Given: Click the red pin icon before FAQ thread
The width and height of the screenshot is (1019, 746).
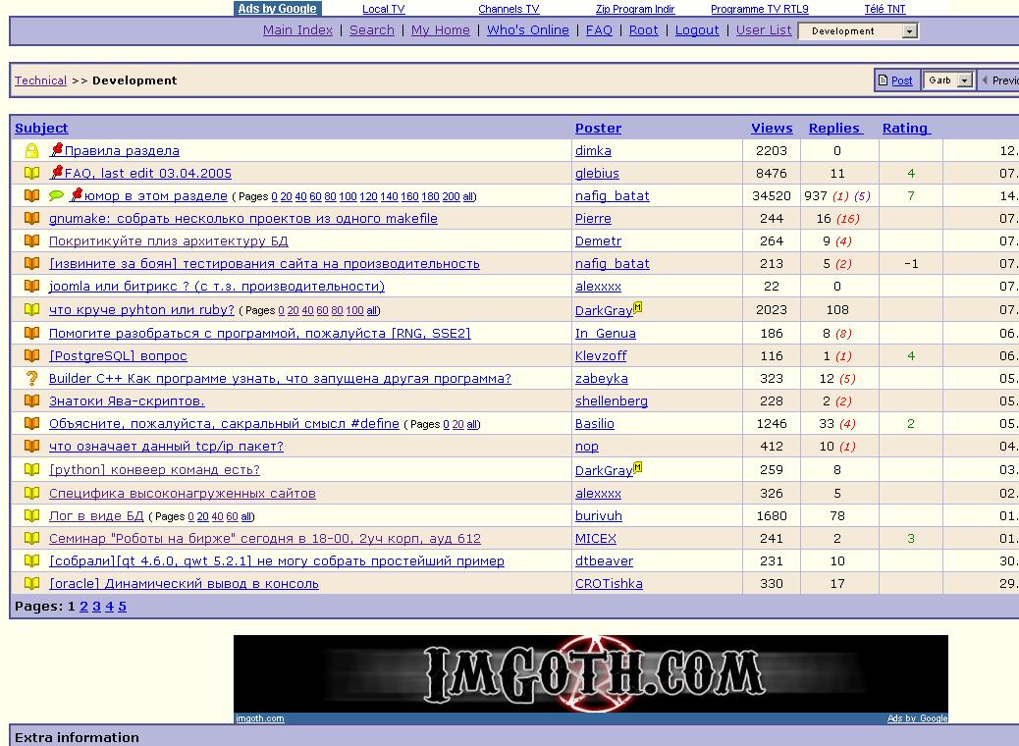Looking at the screenshot, I should 56,173.
